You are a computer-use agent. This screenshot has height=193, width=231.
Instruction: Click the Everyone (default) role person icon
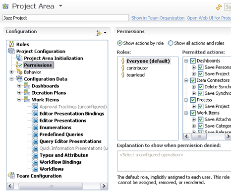pyautogui.click(x=123, y=61)
